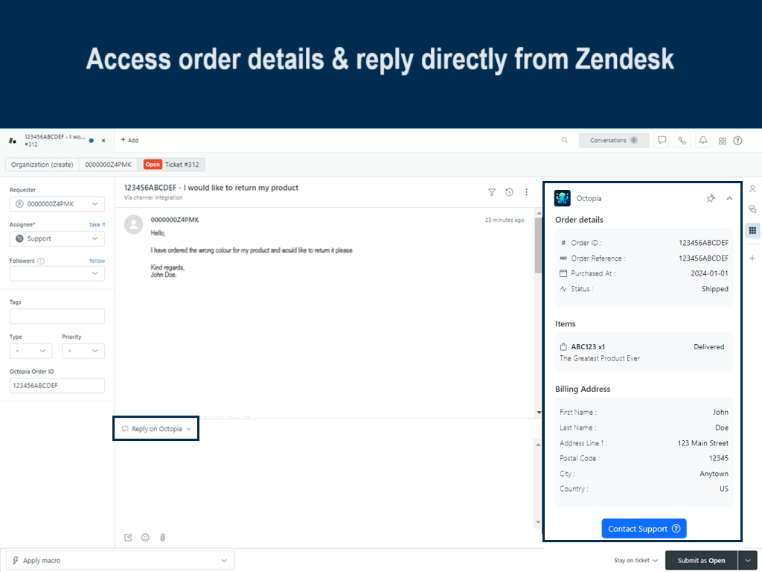Open the notifications bell icon
This screenshot has height=572, width=762.
pos(702,140)
